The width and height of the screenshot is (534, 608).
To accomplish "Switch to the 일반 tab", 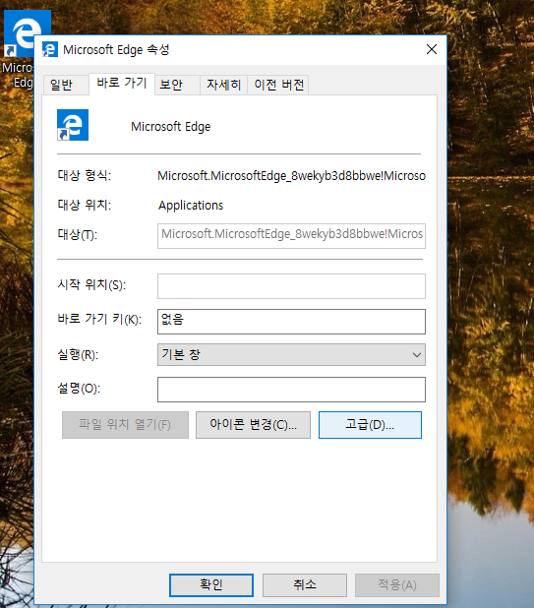I will (65, 85).
